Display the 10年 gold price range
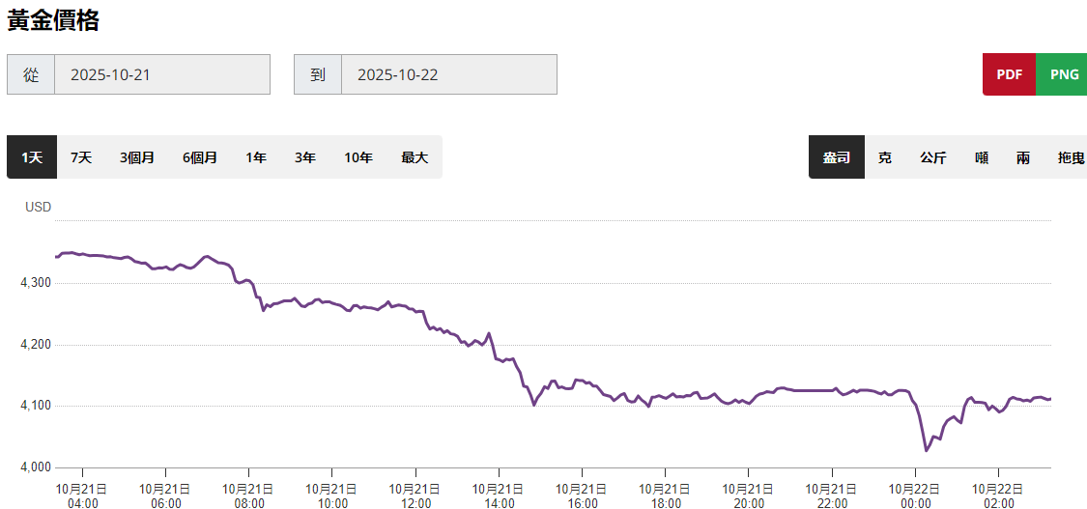This screenshot has height=509, width=1087. point(358,157)
